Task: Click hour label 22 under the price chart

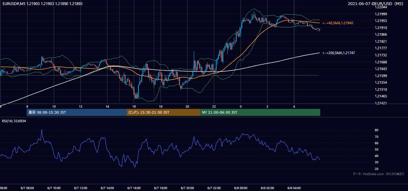Action: point(214,106)
